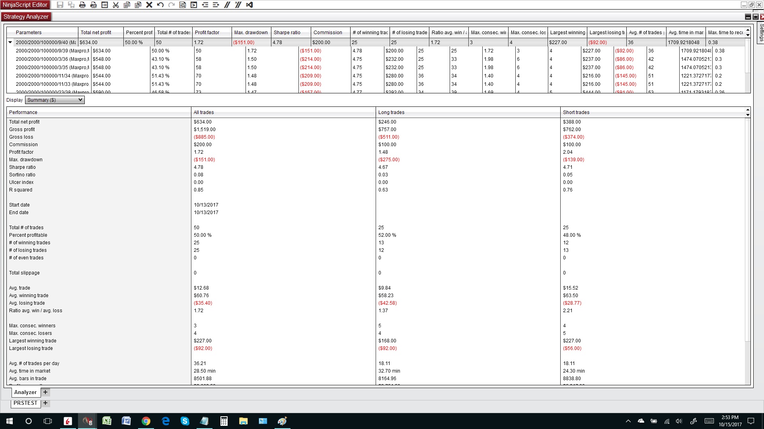Add new tab next to Analyzer
Screen dimensions: 764x429
[x=45, y=392]
